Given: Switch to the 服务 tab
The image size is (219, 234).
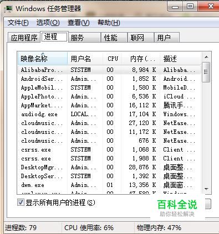Looking at the screenshot, I should coord(84,38).
